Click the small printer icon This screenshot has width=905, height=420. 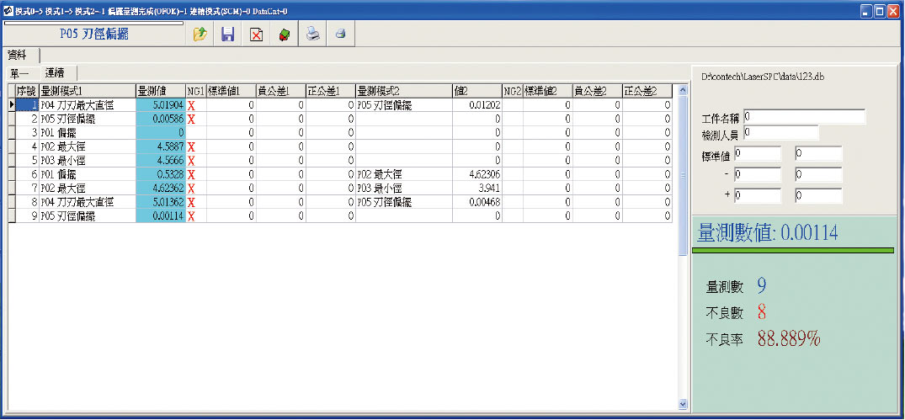click(x=341, y=35)
